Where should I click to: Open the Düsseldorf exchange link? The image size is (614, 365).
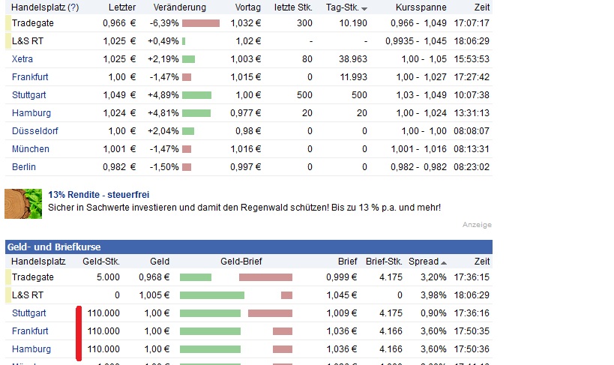tap(34, 131)
